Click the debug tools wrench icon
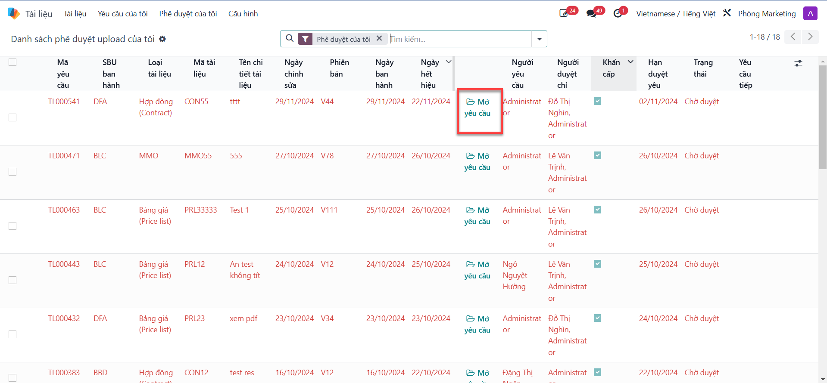The width and height of the screenshot is (827, 383). 727,13
